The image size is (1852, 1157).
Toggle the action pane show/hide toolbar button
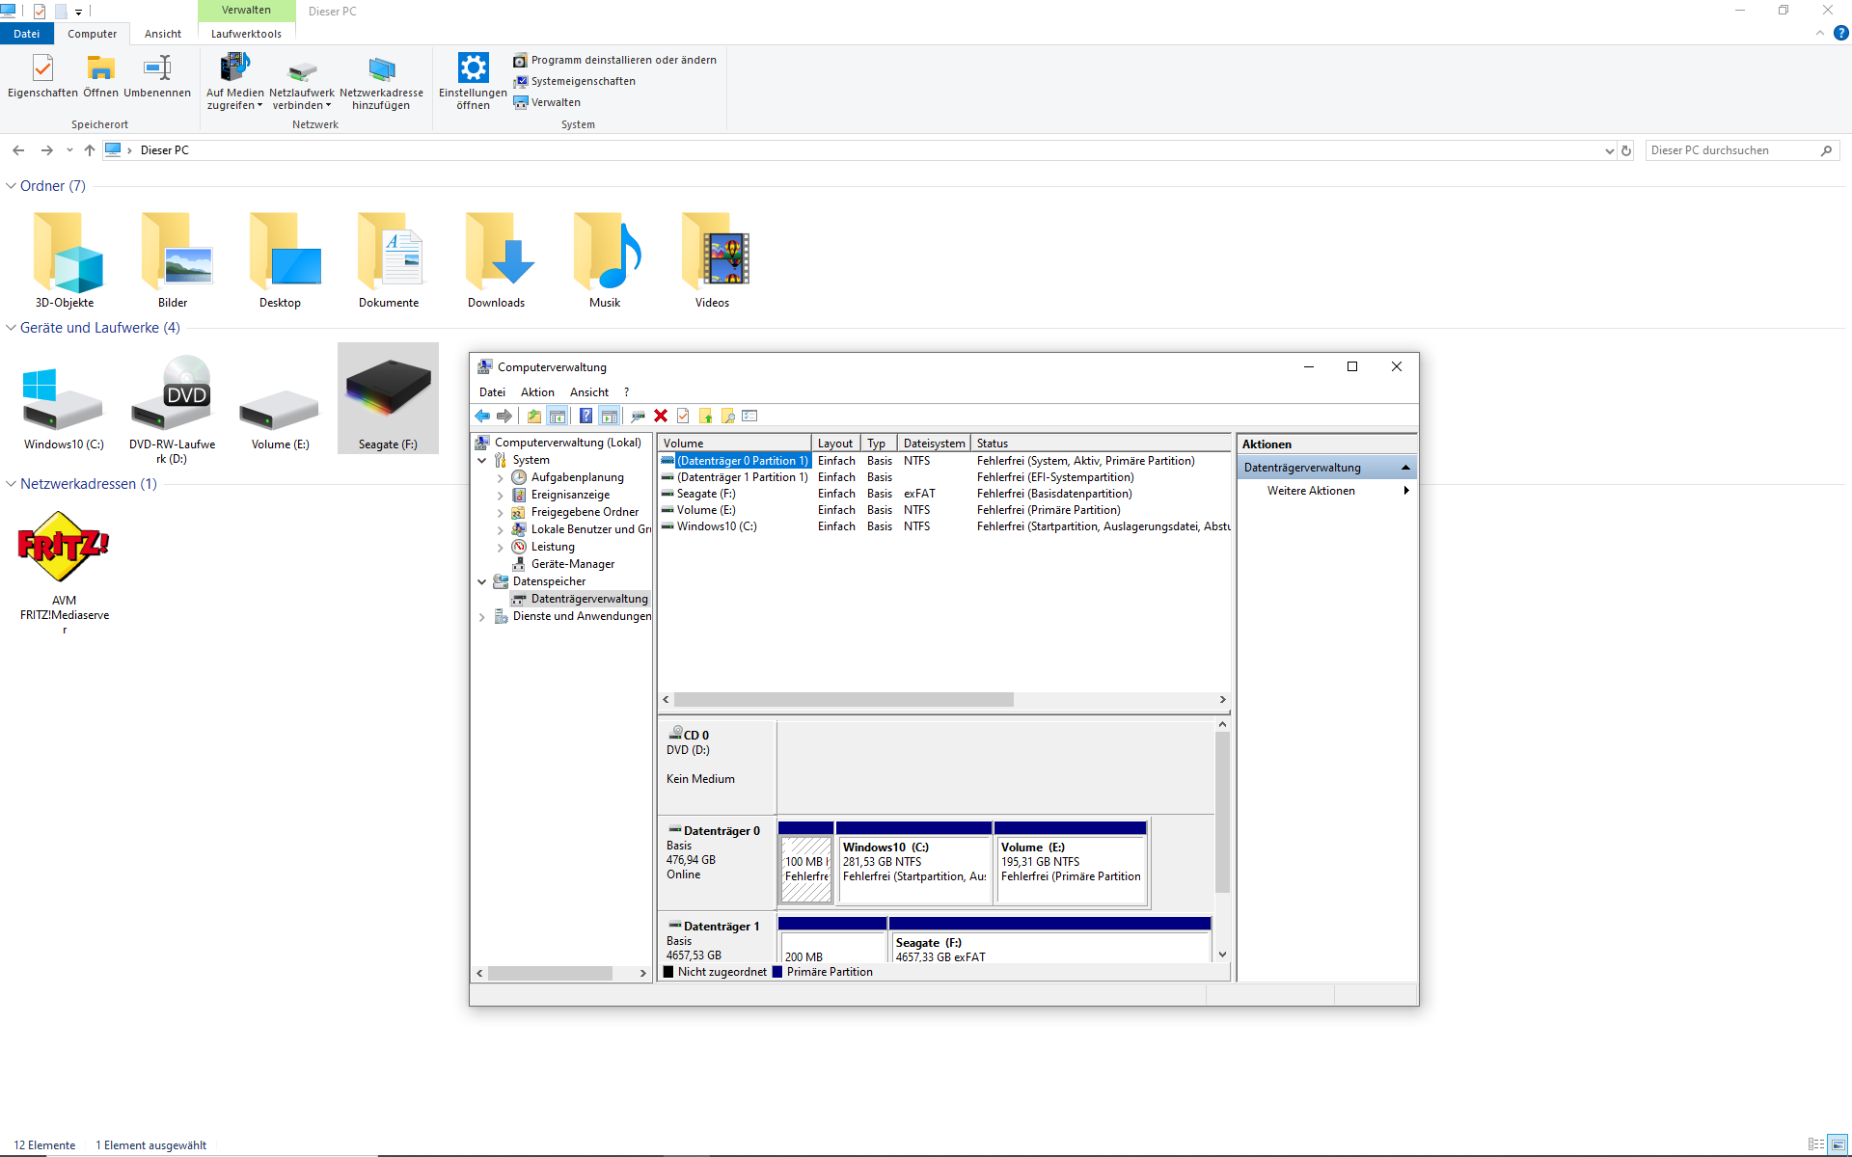tap(609, 416)
